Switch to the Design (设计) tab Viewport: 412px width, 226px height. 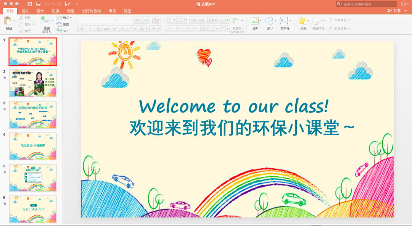[x=40, y=11]
